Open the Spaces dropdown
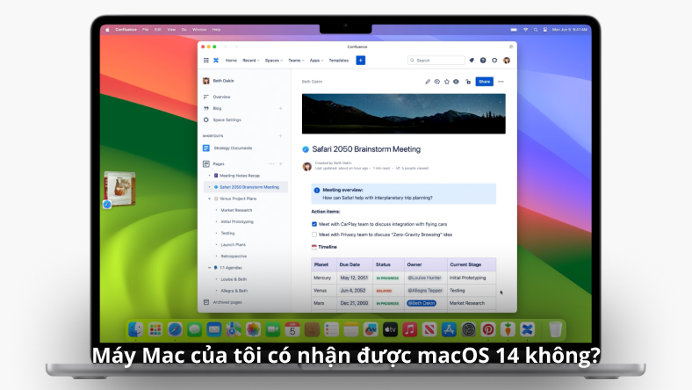The width and height of the screenshot is (692, 390). 274,61
